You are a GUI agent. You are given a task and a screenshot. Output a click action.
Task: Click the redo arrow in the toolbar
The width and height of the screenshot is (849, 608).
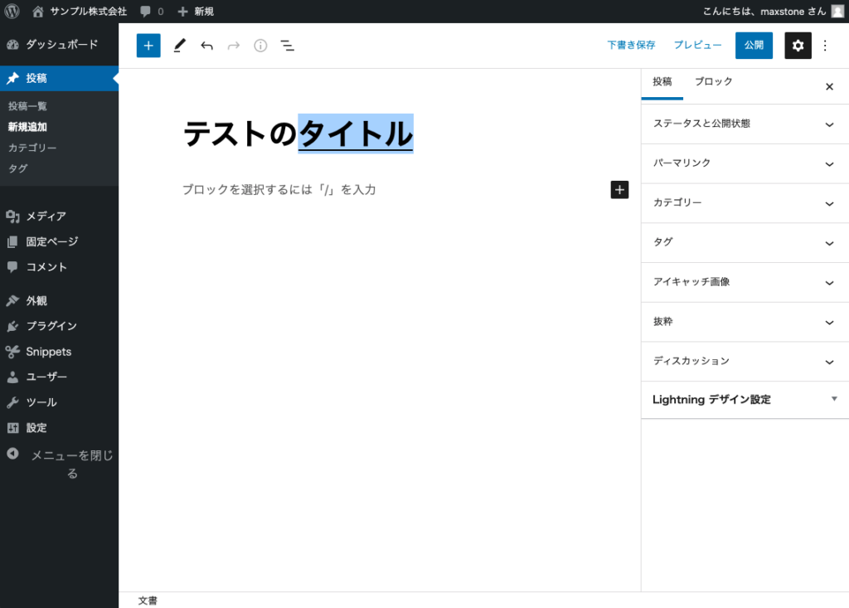pos(233,46)
